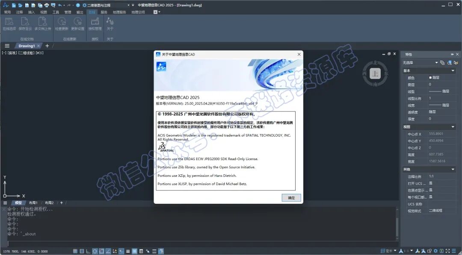Image resolution: width=462 pixels, height=255 pixels.
Task: Toggle lineweight display in status bar
Action: point(128,251)
